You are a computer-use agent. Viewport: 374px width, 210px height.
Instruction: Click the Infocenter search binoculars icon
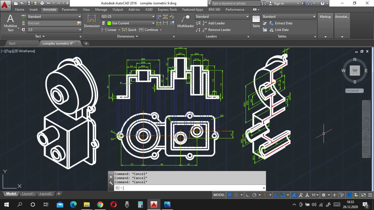[264, 3]
